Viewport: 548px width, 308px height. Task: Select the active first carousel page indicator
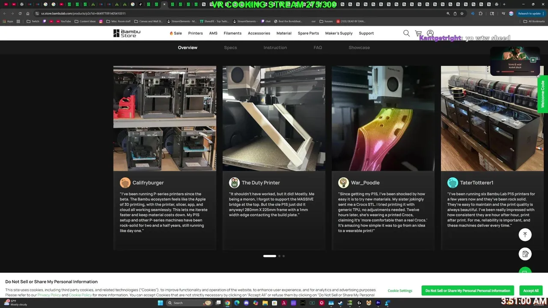point(270,256)
